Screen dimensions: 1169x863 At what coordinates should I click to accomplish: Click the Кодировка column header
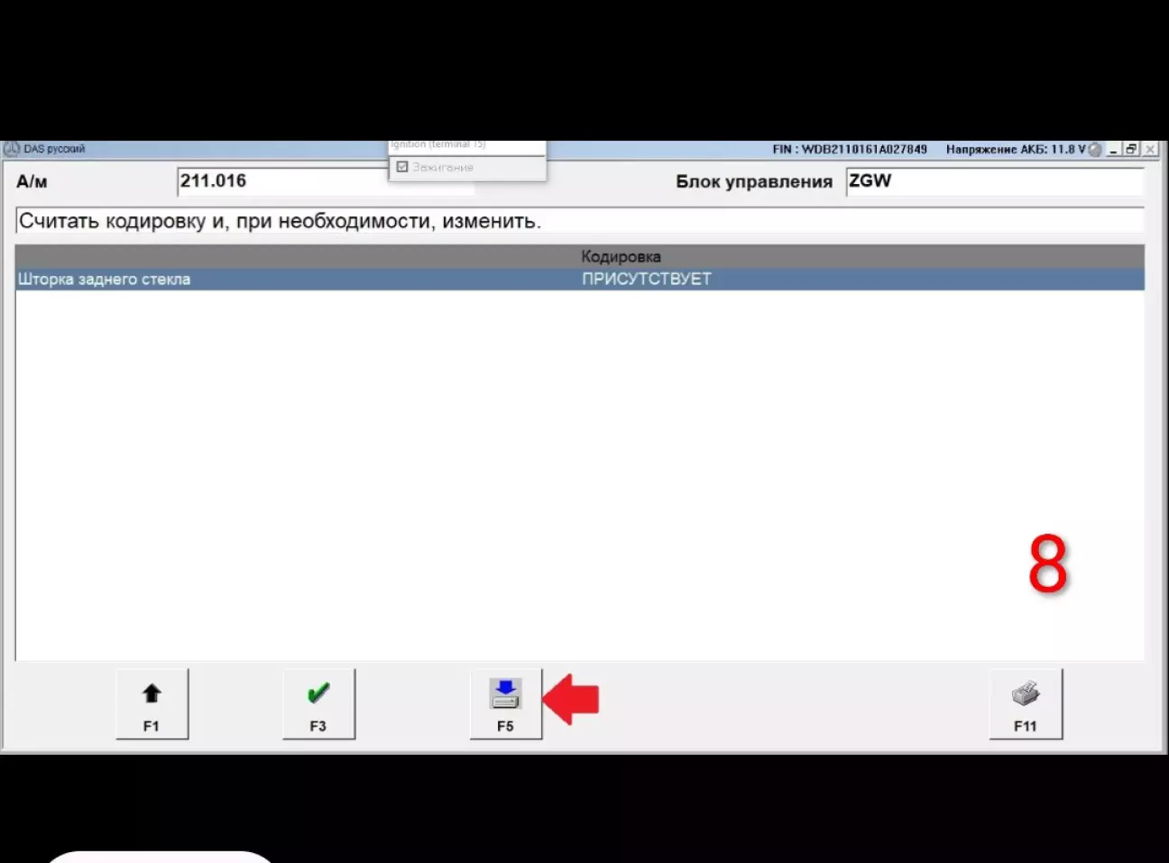tap(621, 257)
